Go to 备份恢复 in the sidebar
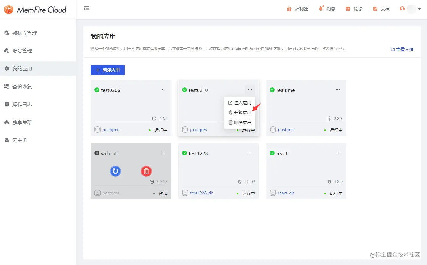 pyautogui.click(x=38, y=86)
